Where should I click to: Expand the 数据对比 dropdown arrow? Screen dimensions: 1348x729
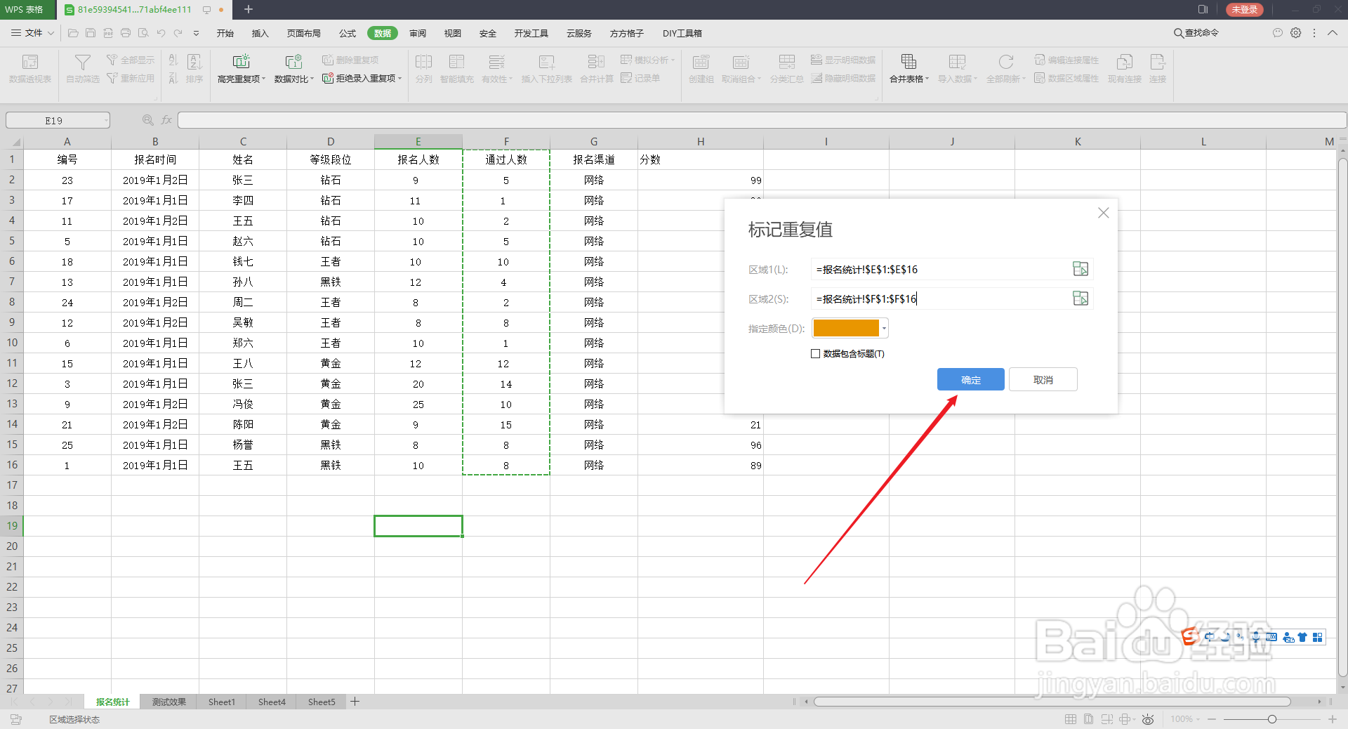[312, 79]
